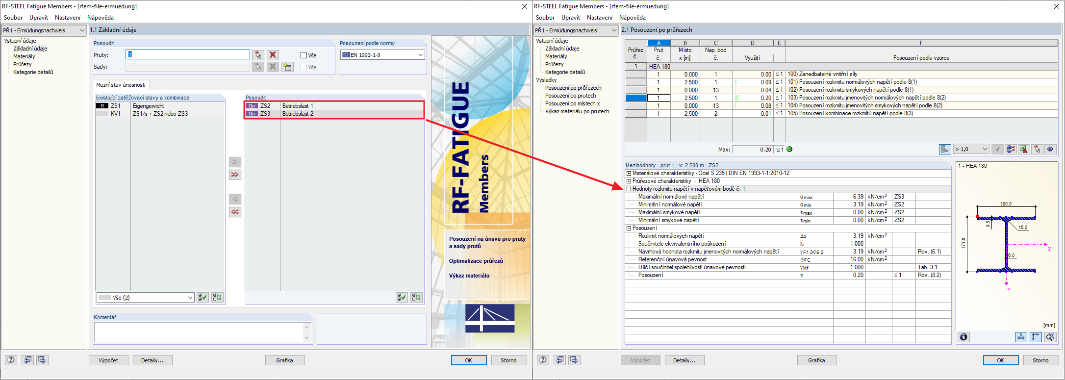Open Soubor menu in left window
This screenshot has width=1065, height=380.
point(13,18)
